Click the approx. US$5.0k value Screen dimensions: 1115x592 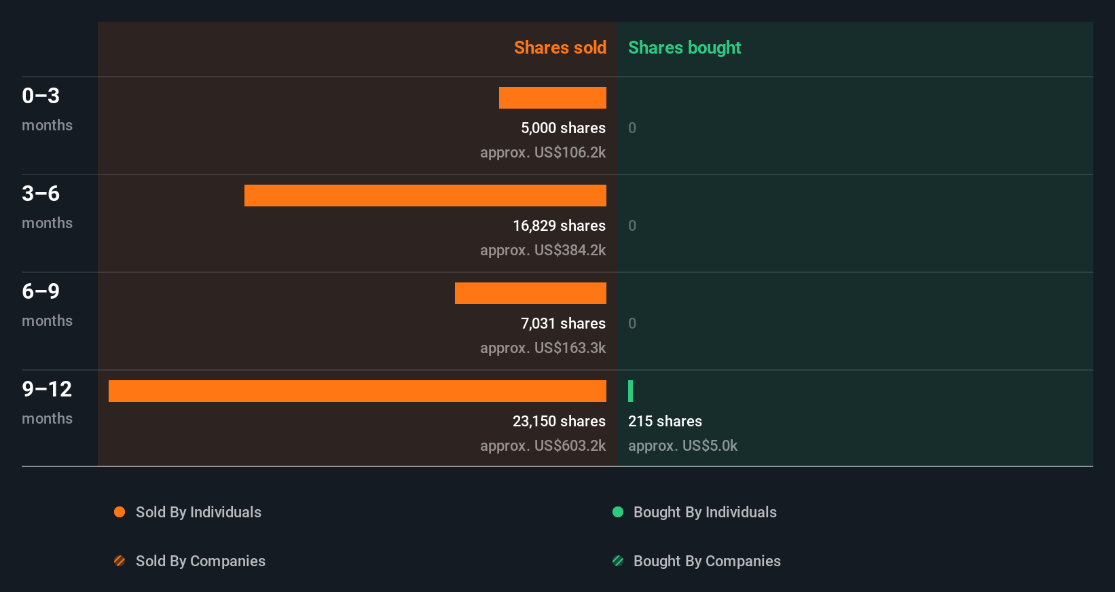pos(682,445)
